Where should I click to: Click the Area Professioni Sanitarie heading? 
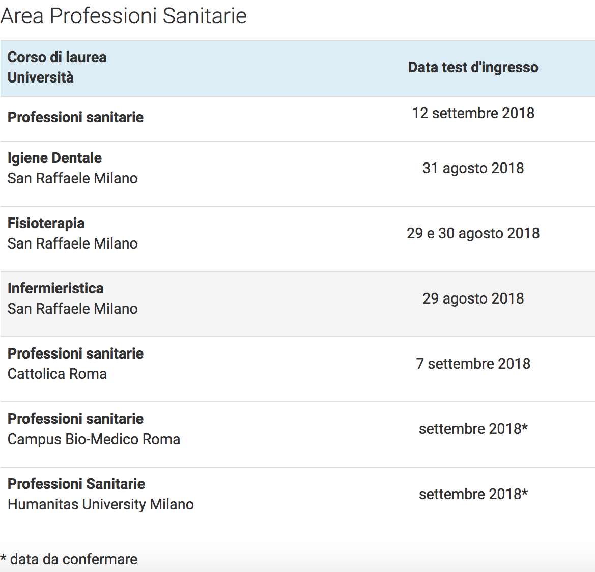click(x=123, y=16)
